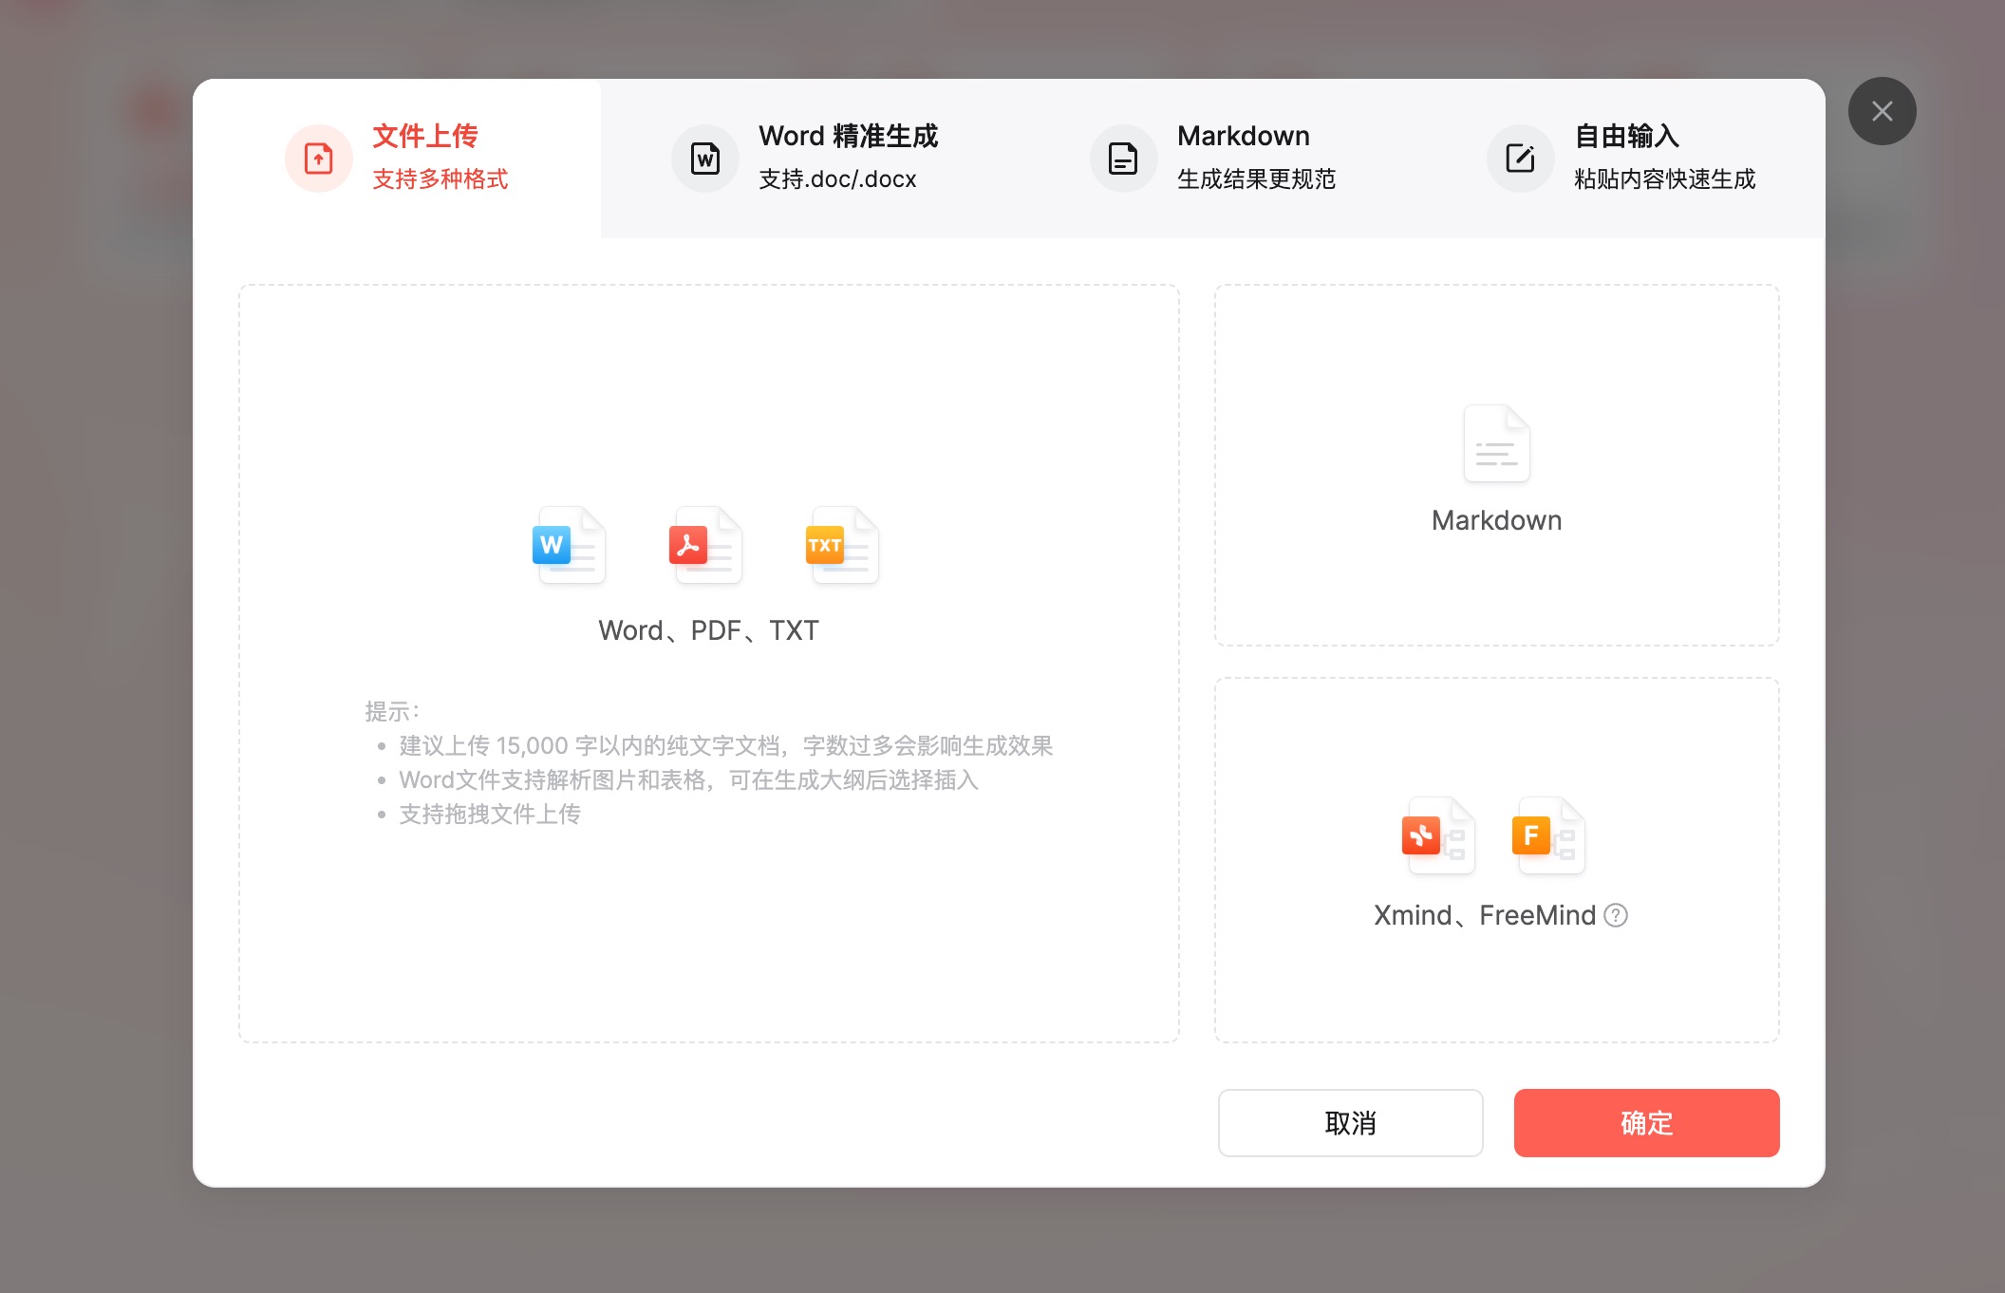Click the Markdown document icon
Screen dimensions: 2005x1293
point(1496,443)
